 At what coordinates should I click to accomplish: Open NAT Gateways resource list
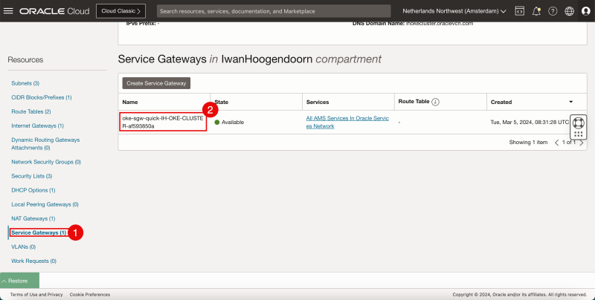(33, 218)
